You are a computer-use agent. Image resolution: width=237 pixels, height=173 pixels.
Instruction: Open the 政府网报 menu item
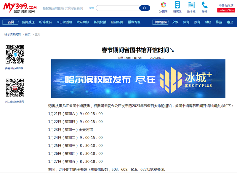coord(83,22)
